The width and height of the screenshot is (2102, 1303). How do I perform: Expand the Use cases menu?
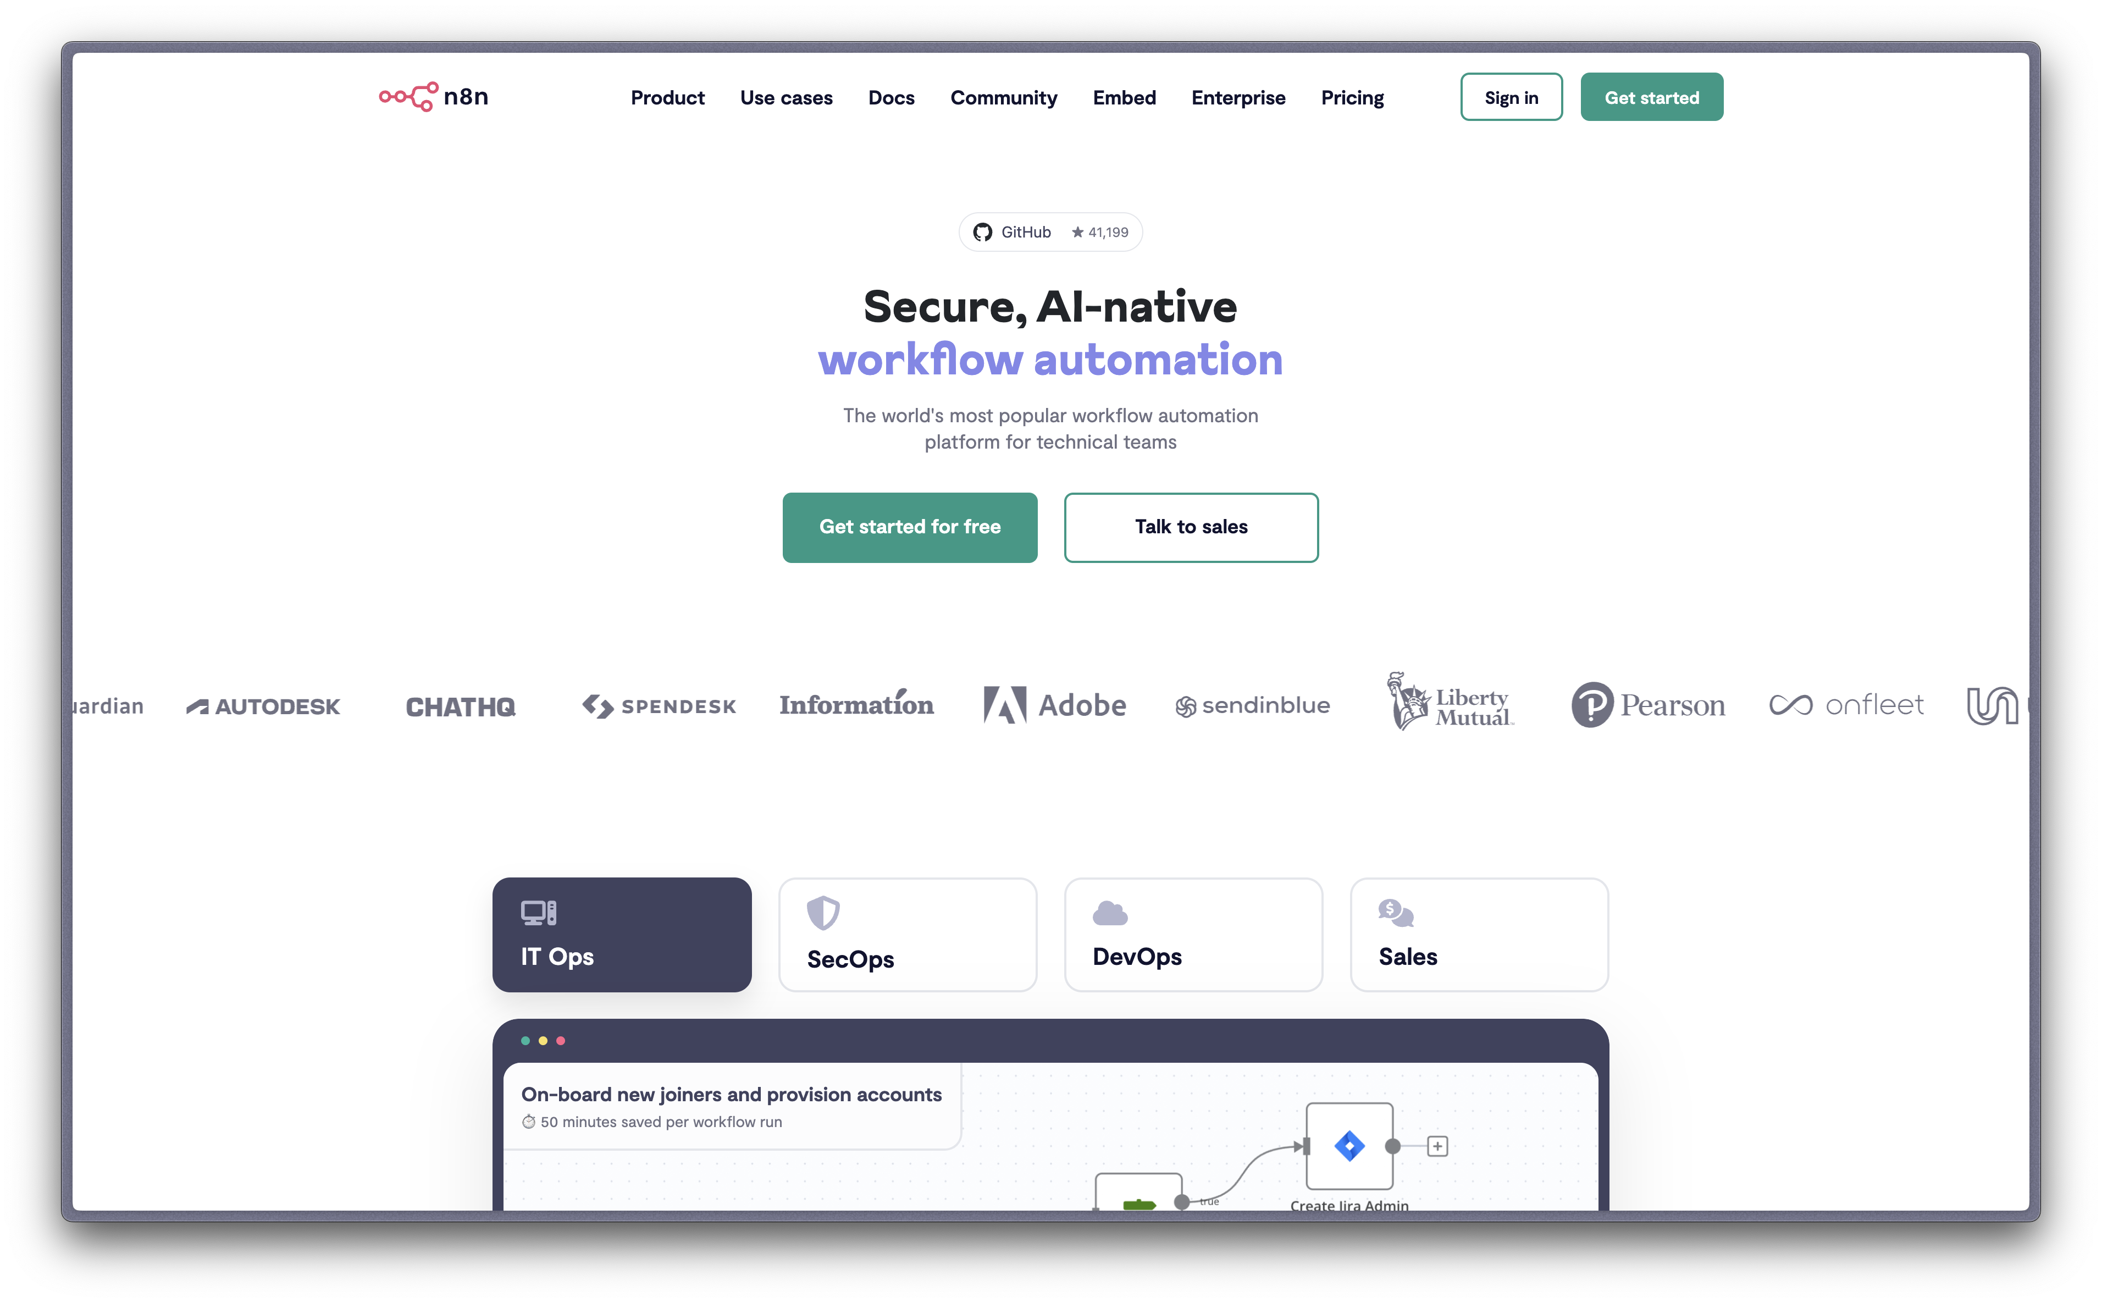(x=786, y=97)
